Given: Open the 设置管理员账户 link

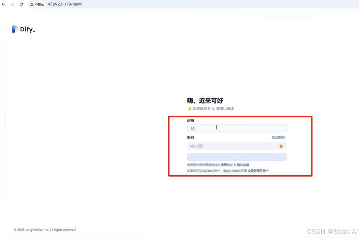Looking at the screenshot, I should point(258,171).
